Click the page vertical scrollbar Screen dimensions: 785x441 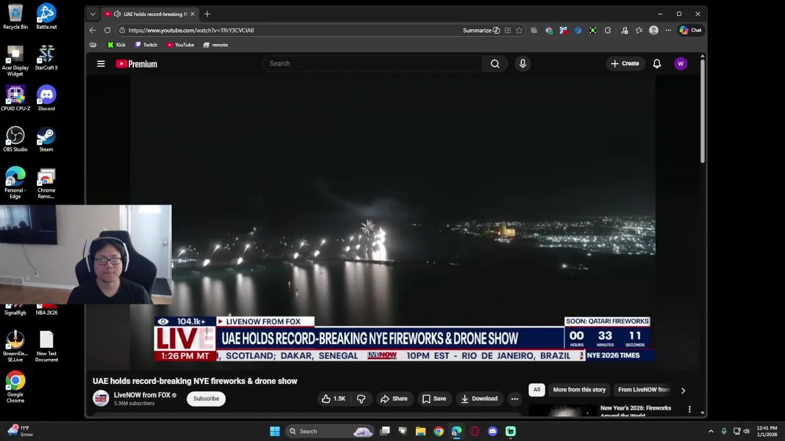tap(703, 110)
